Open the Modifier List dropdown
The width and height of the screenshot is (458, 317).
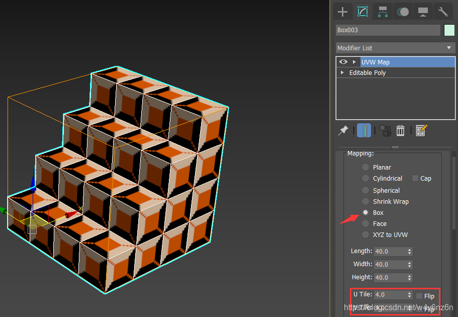pos(395,48)
